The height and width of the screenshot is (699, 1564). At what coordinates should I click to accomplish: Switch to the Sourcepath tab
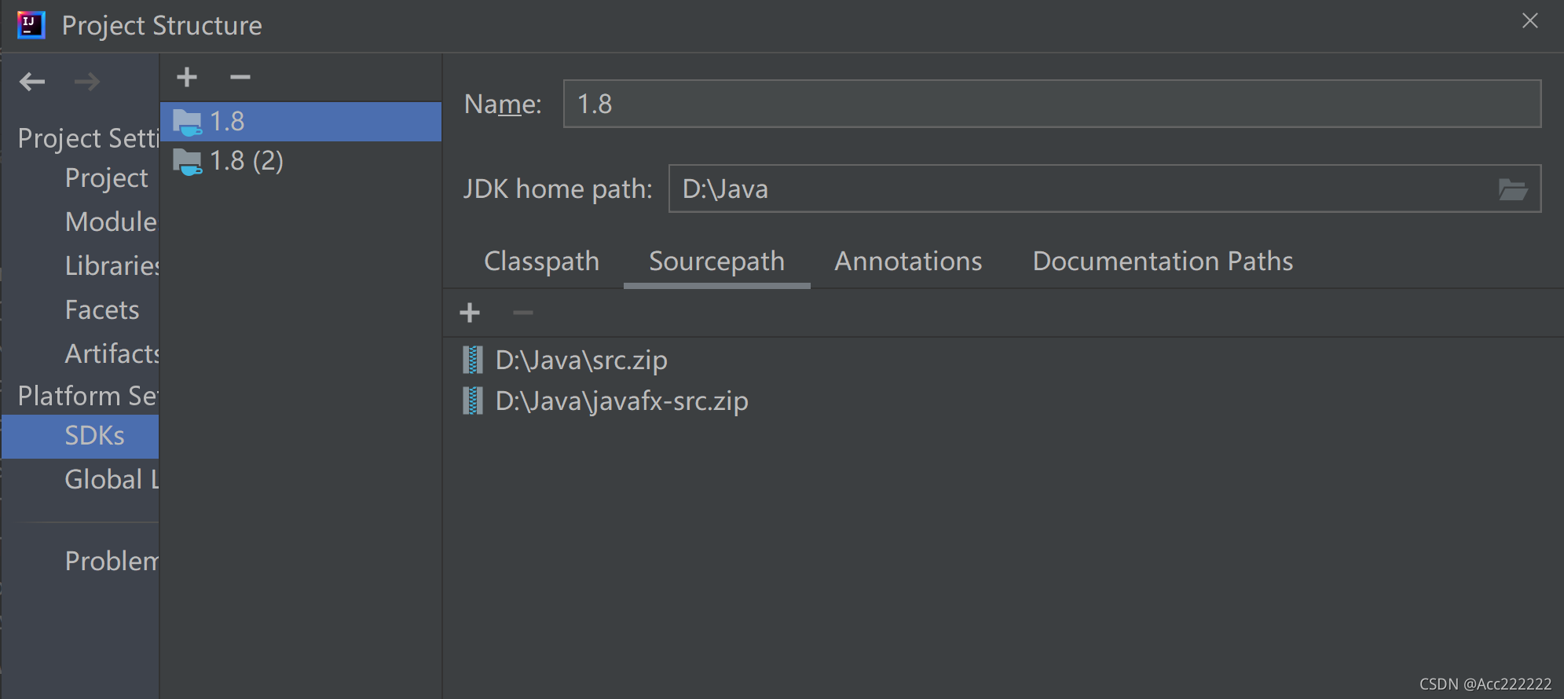tap(716, 262)
